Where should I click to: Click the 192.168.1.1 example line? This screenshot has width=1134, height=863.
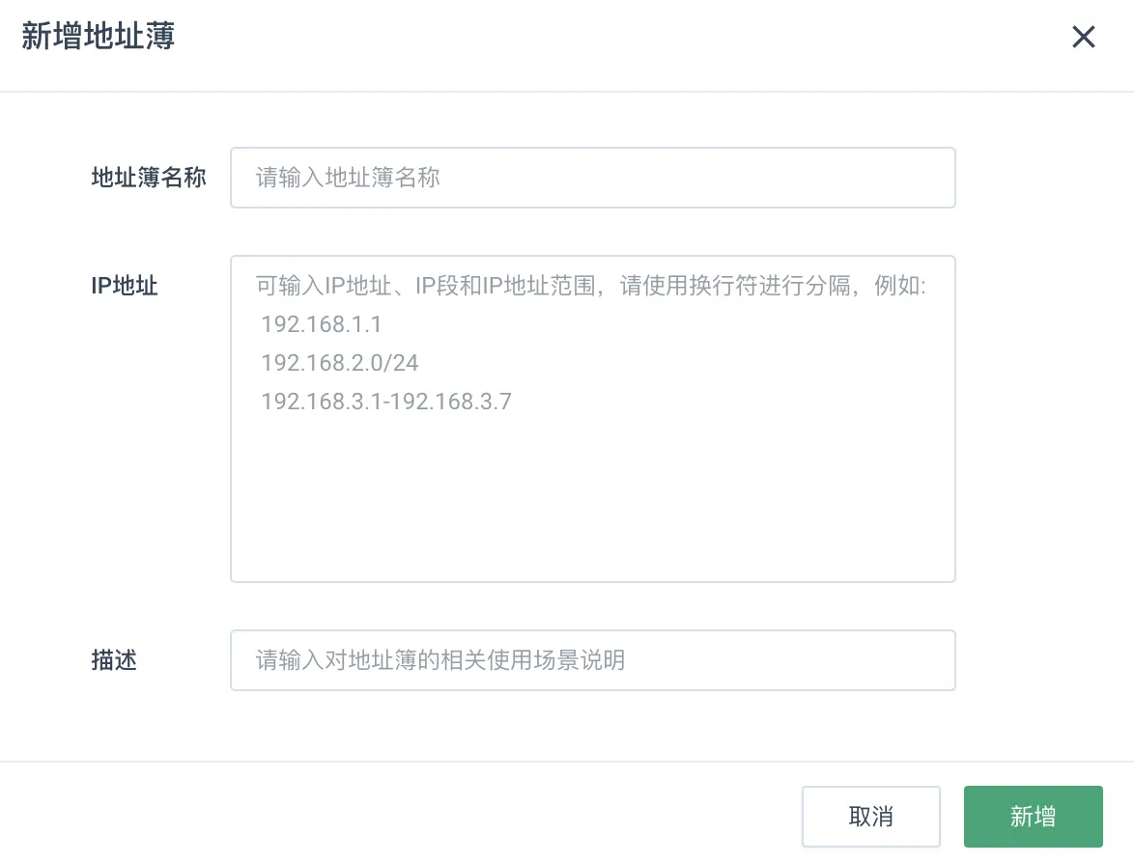point(321,324)
